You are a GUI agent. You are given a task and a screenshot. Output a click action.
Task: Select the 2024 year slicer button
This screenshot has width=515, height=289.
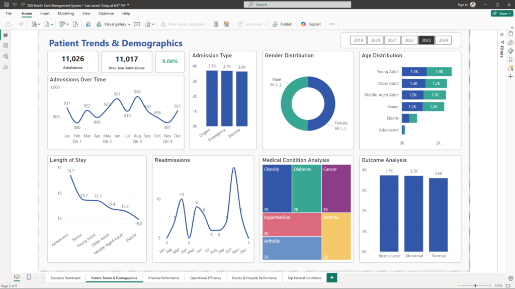443,40
